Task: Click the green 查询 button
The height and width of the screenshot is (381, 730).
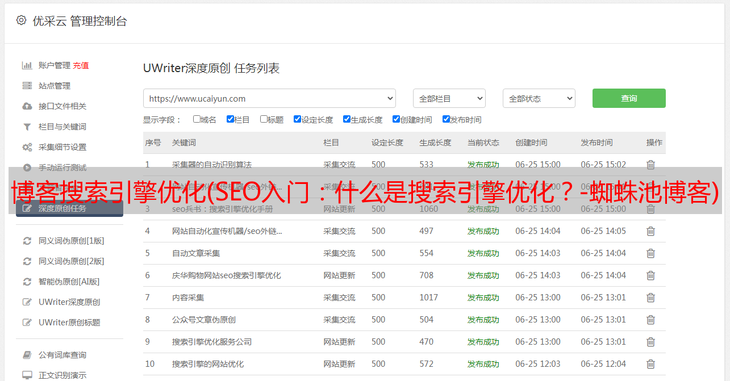Action: (629, 98)
